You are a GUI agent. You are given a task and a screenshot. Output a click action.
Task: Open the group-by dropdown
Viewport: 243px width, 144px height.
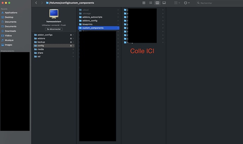[x=177, y=3]
